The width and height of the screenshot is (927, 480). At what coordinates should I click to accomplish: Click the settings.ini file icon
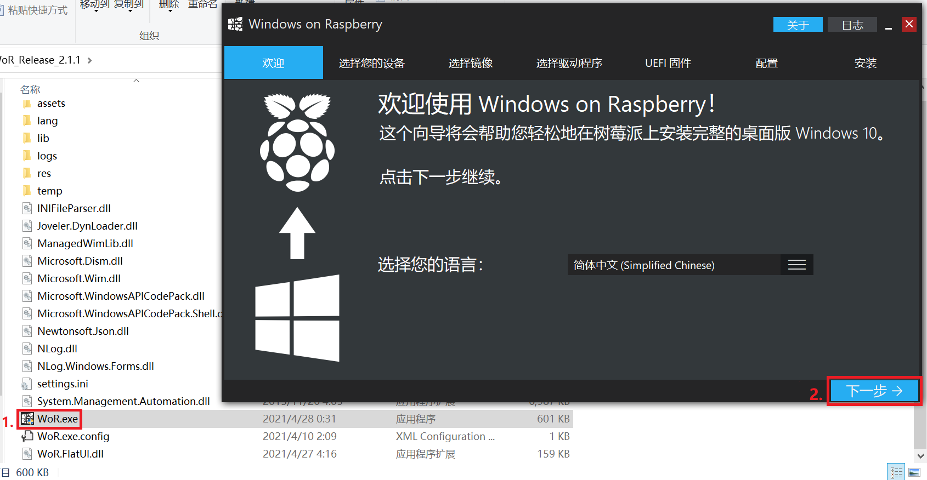[x=27, y=384]
